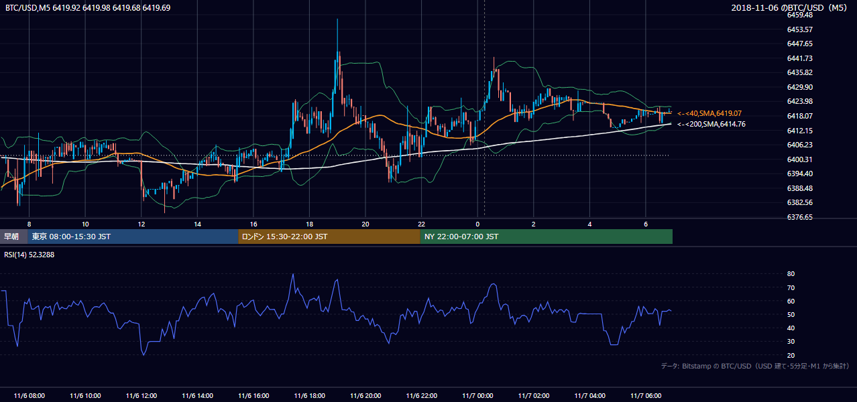This screenshot has width=857, height=402.
Task: Click RSI scale level 50
Action: (x=791, y=314)
